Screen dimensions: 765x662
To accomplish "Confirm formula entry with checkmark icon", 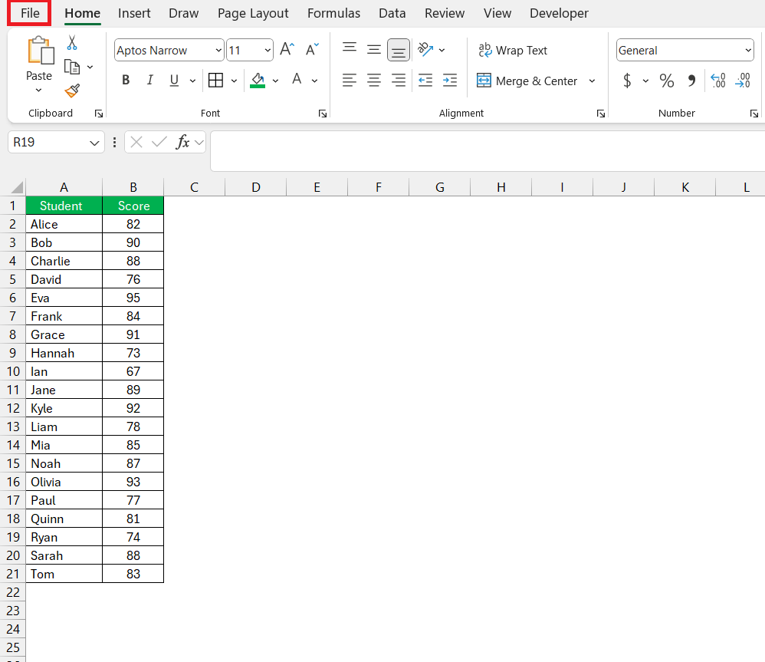I will click(x=159, y=142).
